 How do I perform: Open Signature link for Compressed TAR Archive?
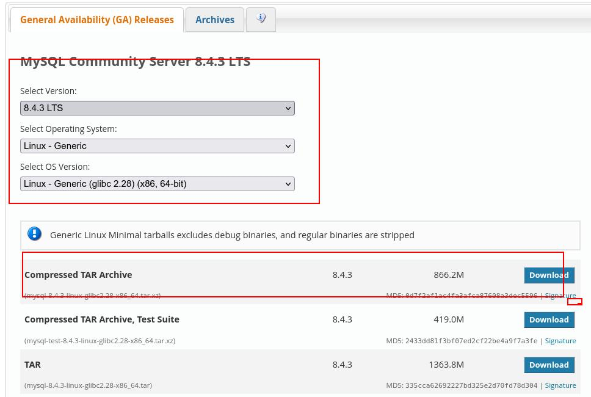[x=560, y=296]
